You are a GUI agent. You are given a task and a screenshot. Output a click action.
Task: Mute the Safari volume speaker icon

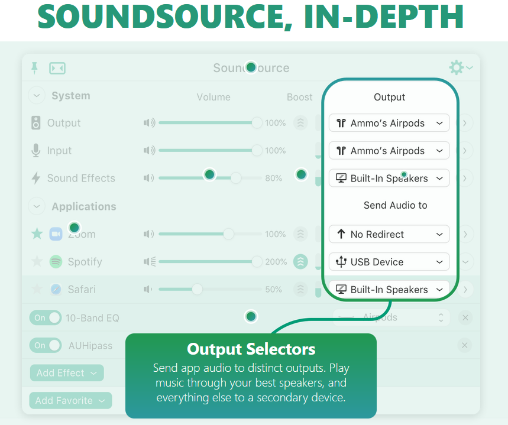click(x=148, y=289)
